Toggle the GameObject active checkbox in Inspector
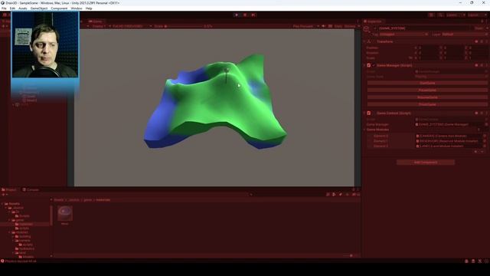490x276 pixels. (x=375, y=28)
